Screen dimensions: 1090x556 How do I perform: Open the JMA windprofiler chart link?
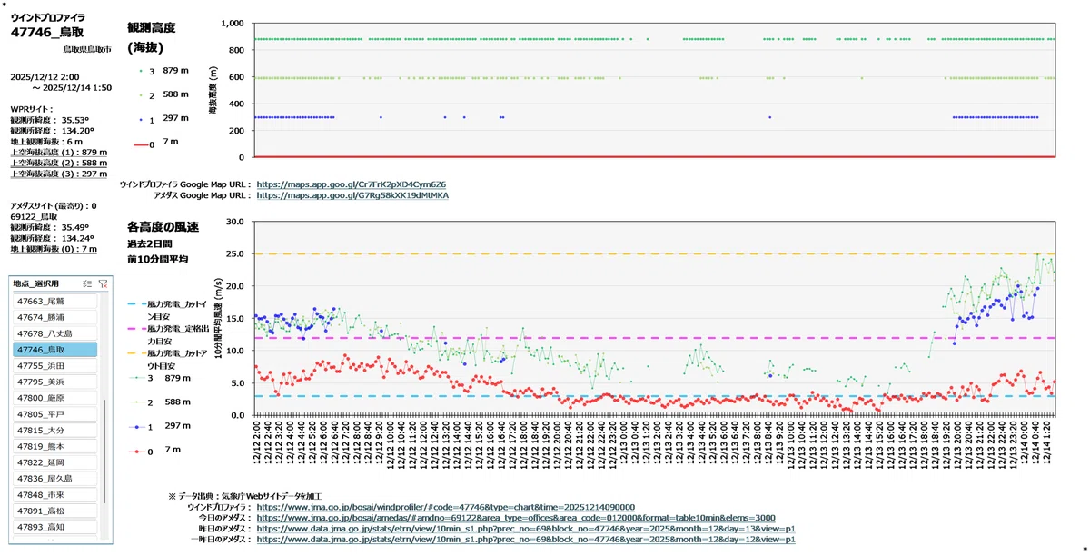click(446, 507)
